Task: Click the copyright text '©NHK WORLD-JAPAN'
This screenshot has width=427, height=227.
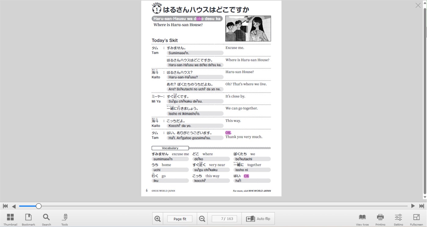Action: (163, 191)
